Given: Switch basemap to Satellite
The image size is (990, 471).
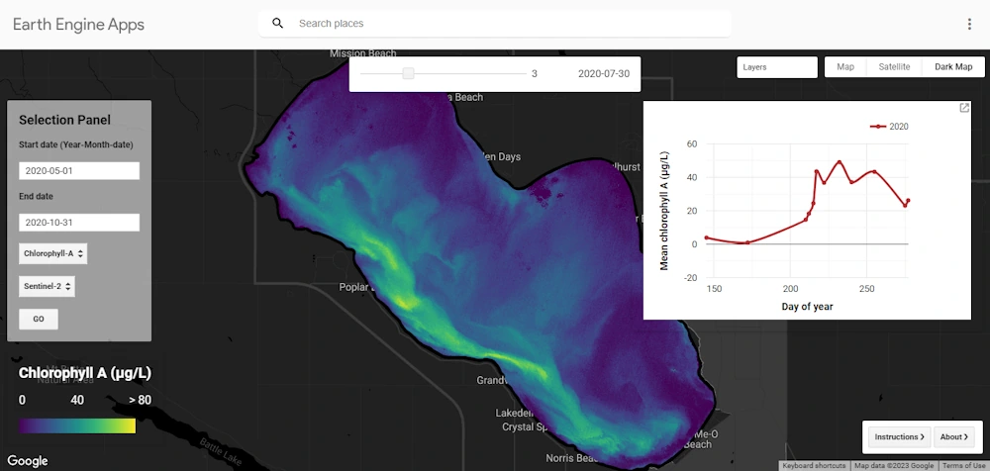Looking at the screenshot, I should [894, 66].
